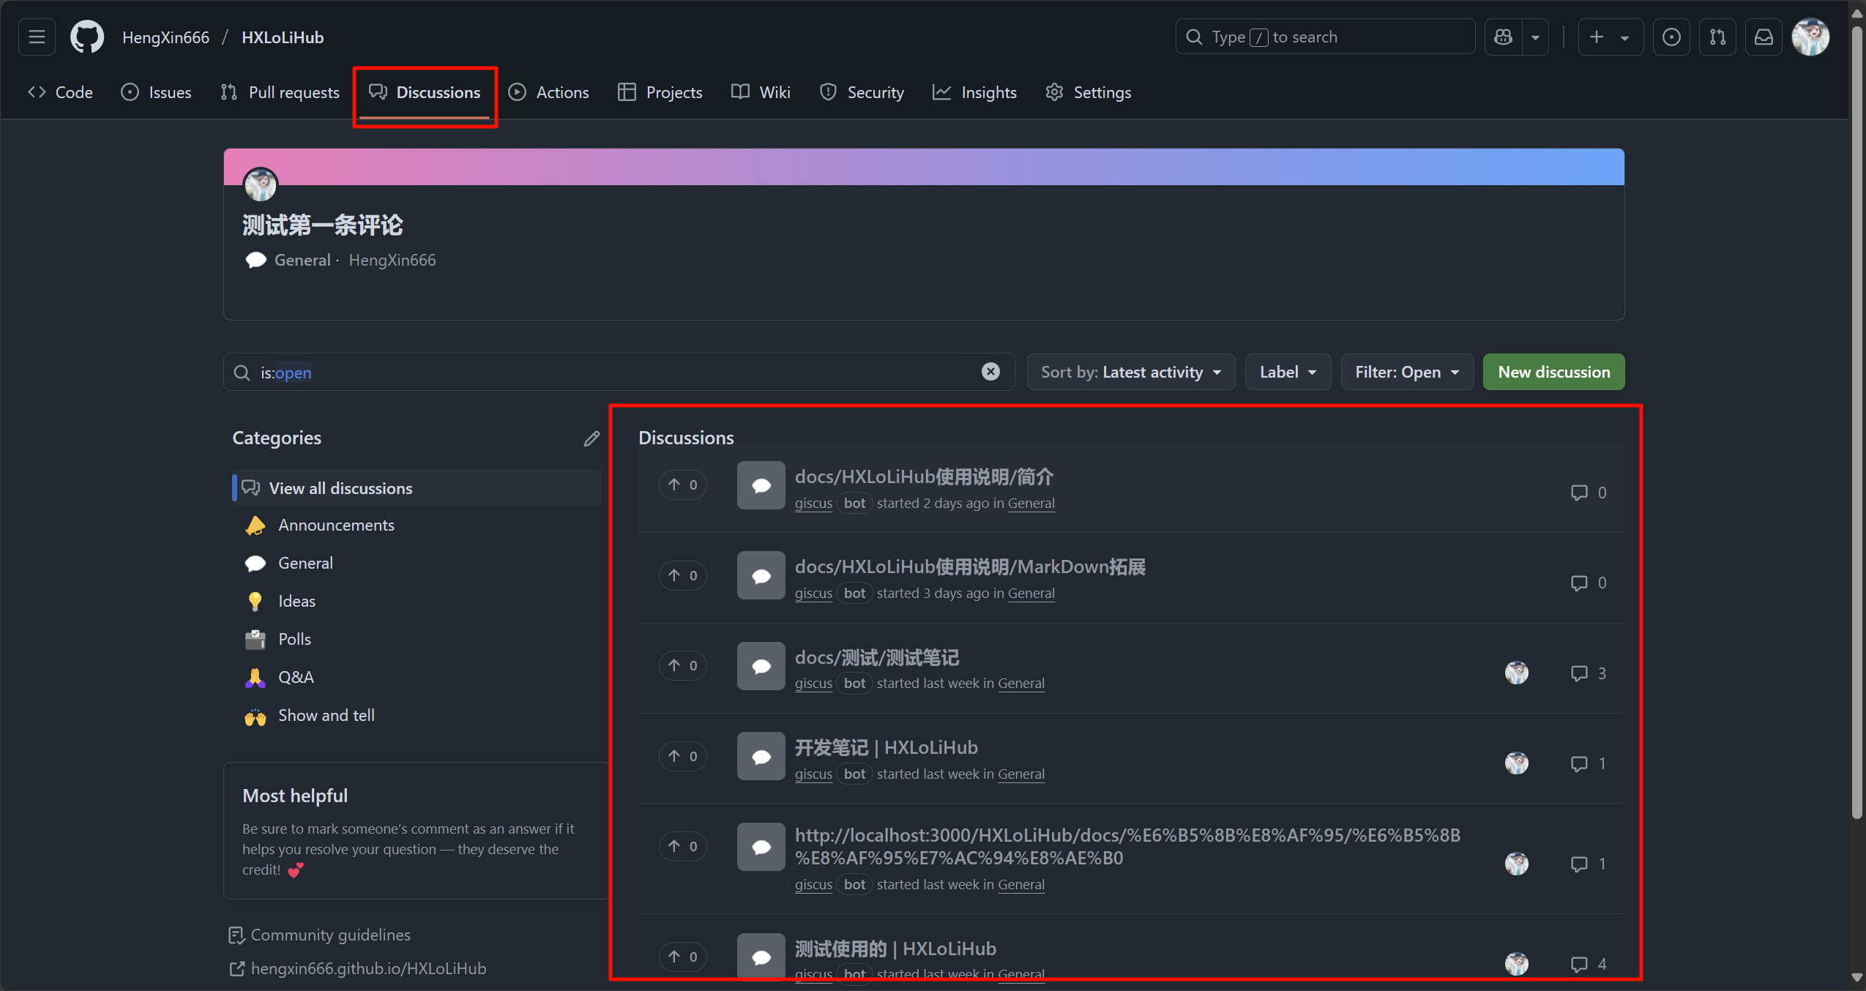Click the New discussion button
Viewport: 1866px width, 991px height.
(x=1553, y=372)
